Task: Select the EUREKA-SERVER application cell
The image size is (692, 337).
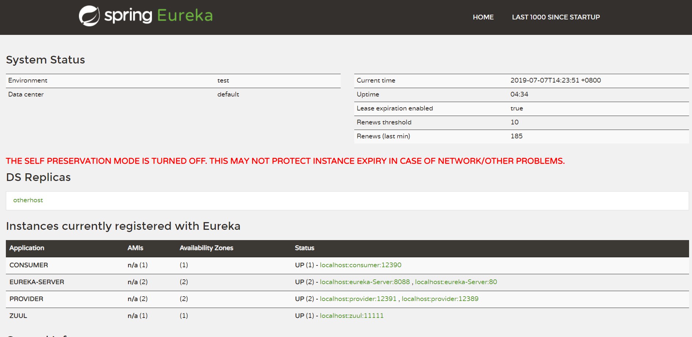Action: click(x=37, y=282)
